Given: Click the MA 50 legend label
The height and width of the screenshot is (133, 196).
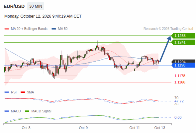Looking at the screenshot, I should coord(63,29).
